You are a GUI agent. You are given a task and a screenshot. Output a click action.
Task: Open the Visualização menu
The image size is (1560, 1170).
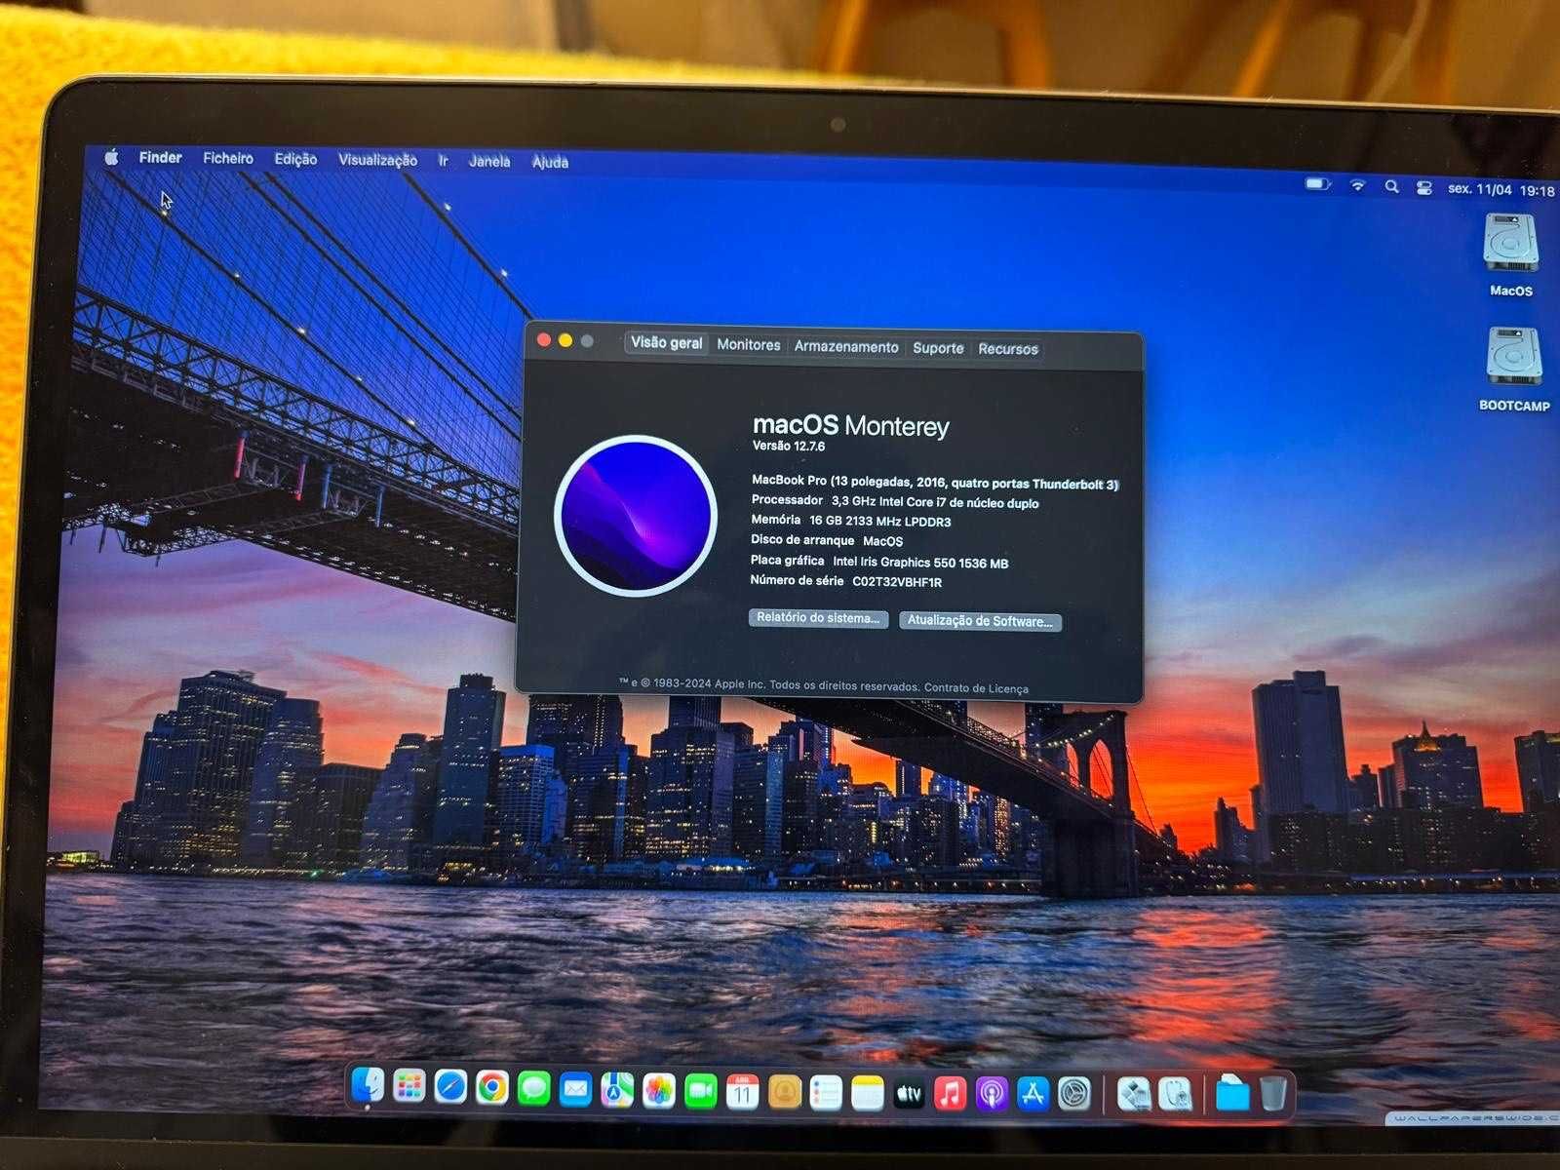(377, 160)
